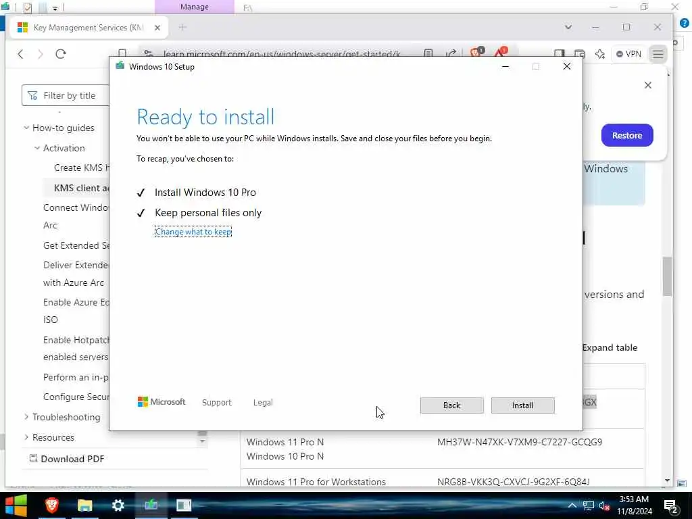Screen dimensions: 692x519
Task: Click the Expand table link
Action: (x=610, y=348)
